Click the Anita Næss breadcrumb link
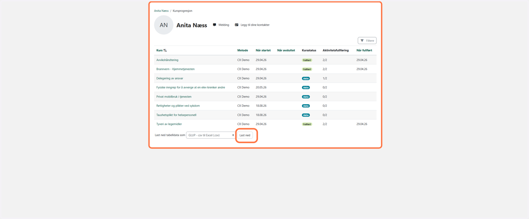Screen dimensions: 529x219 point(161,11)
